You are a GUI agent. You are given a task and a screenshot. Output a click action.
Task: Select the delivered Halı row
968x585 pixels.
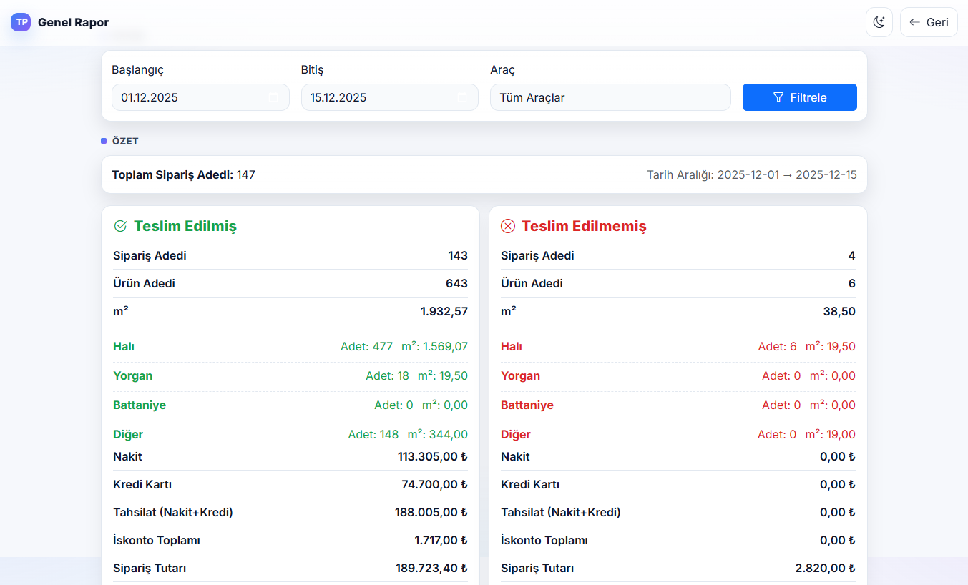point(290,347)
